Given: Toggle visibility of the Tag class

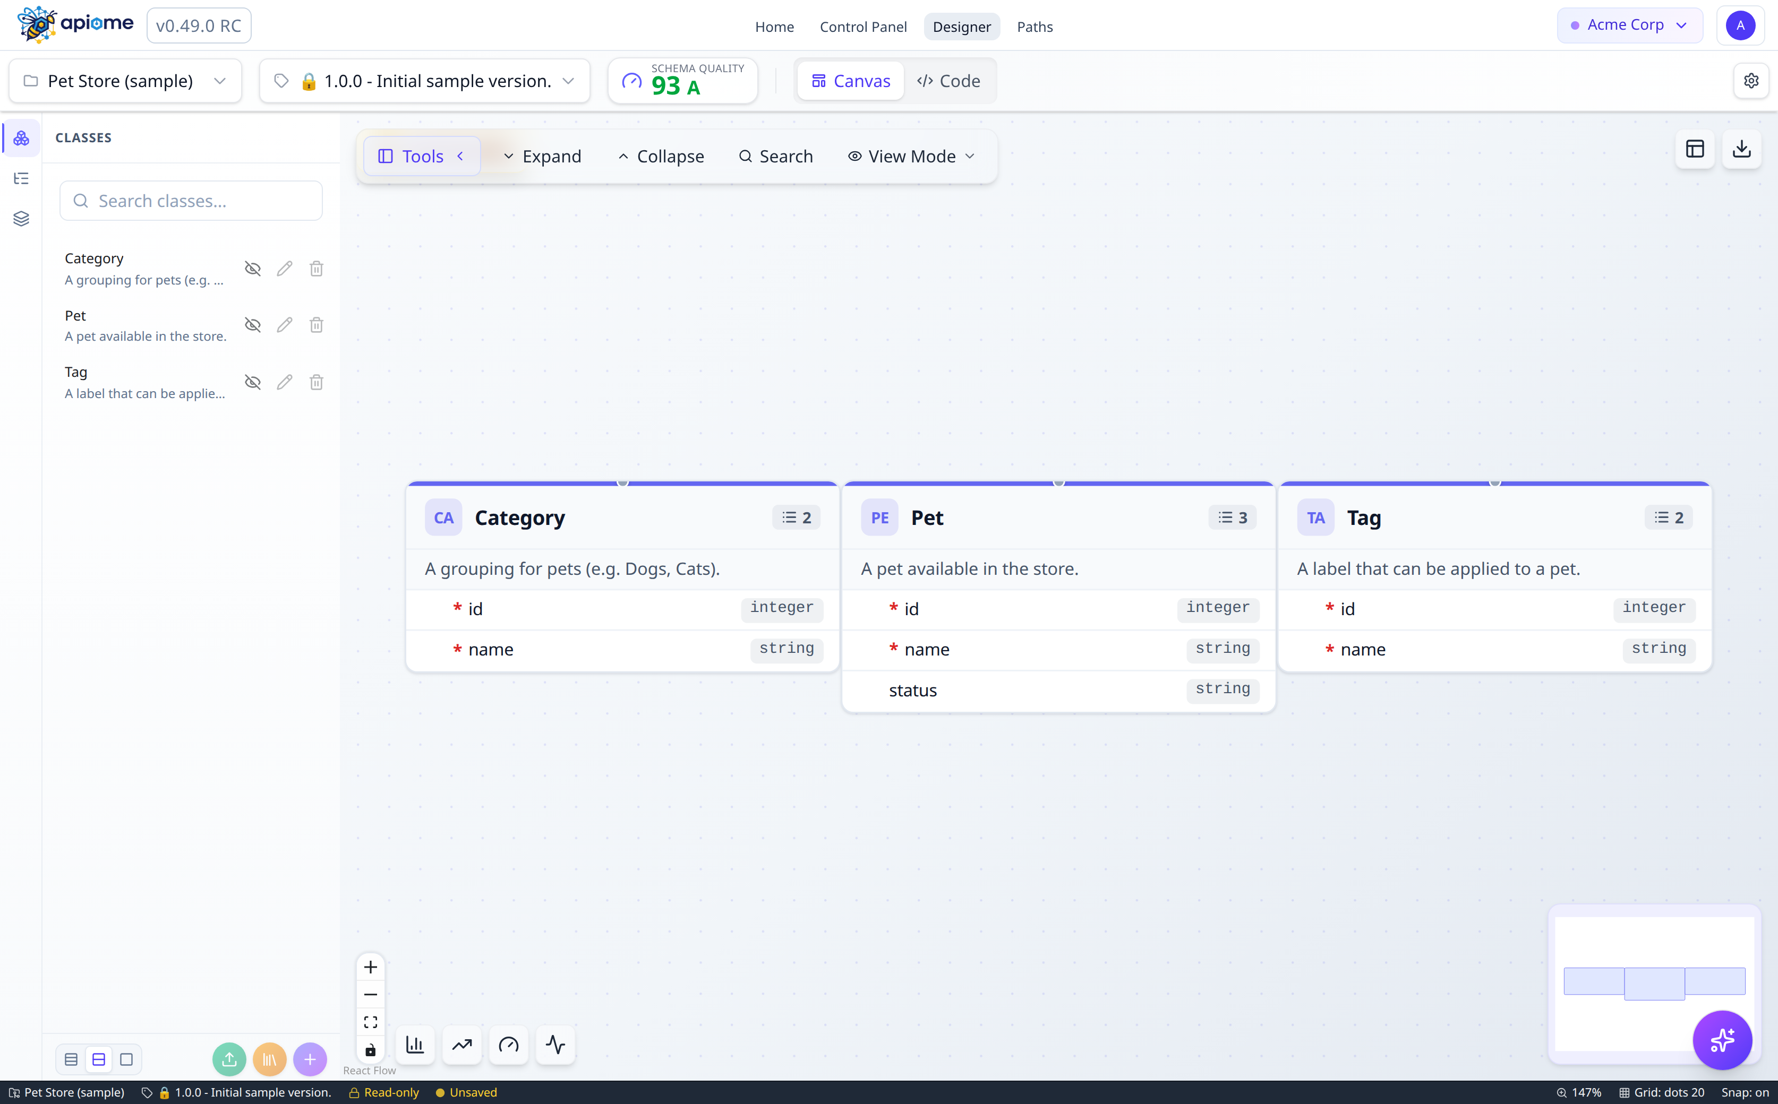Looking at the screenshot, I should (x=253, y=382).
